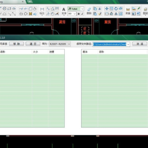This screenshot has height=148, width=148.
Task: Select the fillet tool with circle
Action: [x=35, y=9]
